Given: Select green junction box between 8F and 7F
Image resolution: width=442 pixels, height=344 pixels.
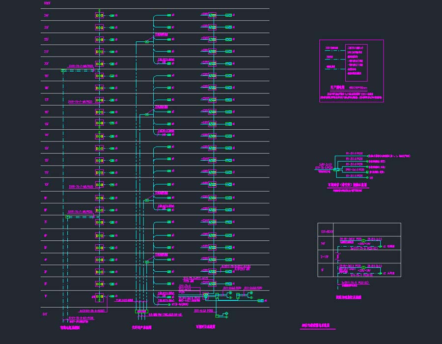Looking at the screenshot, I should (x=68, y=217).
